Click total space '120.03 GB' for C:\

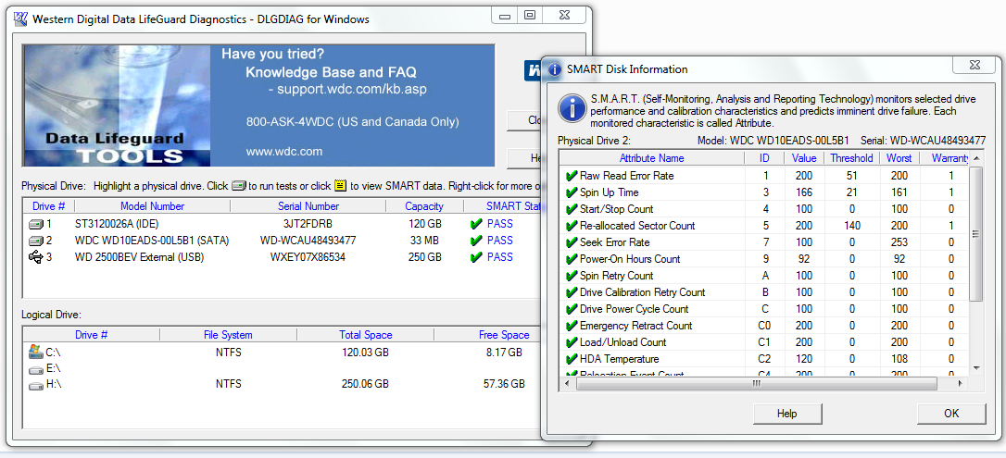pos(366,353)
